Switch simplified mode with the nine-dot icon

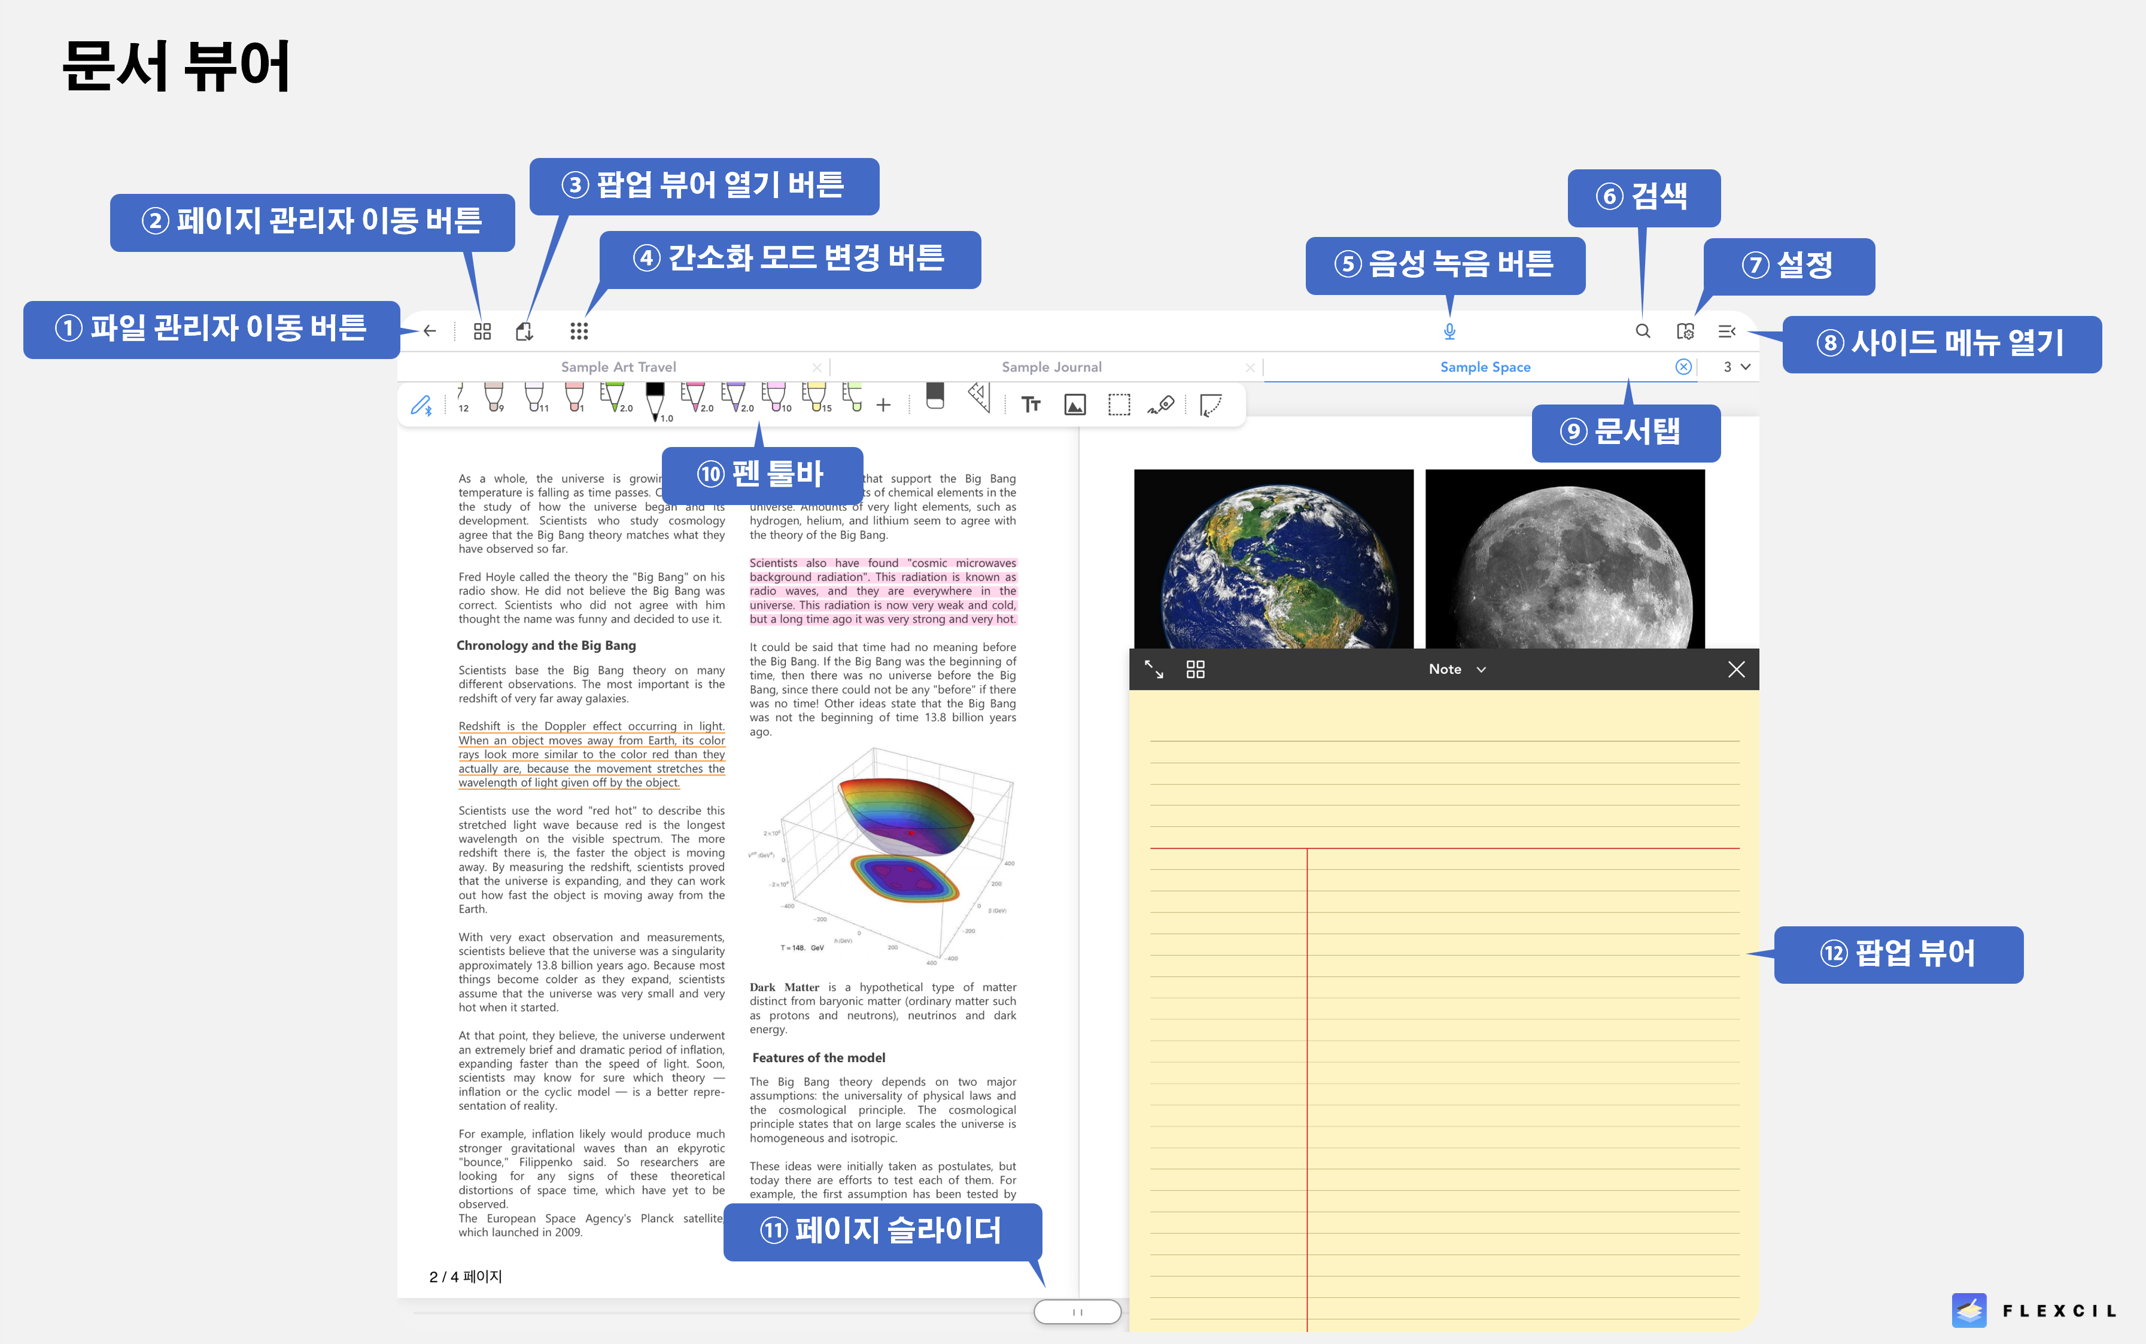pyautogui.click(x=579, y=331)
